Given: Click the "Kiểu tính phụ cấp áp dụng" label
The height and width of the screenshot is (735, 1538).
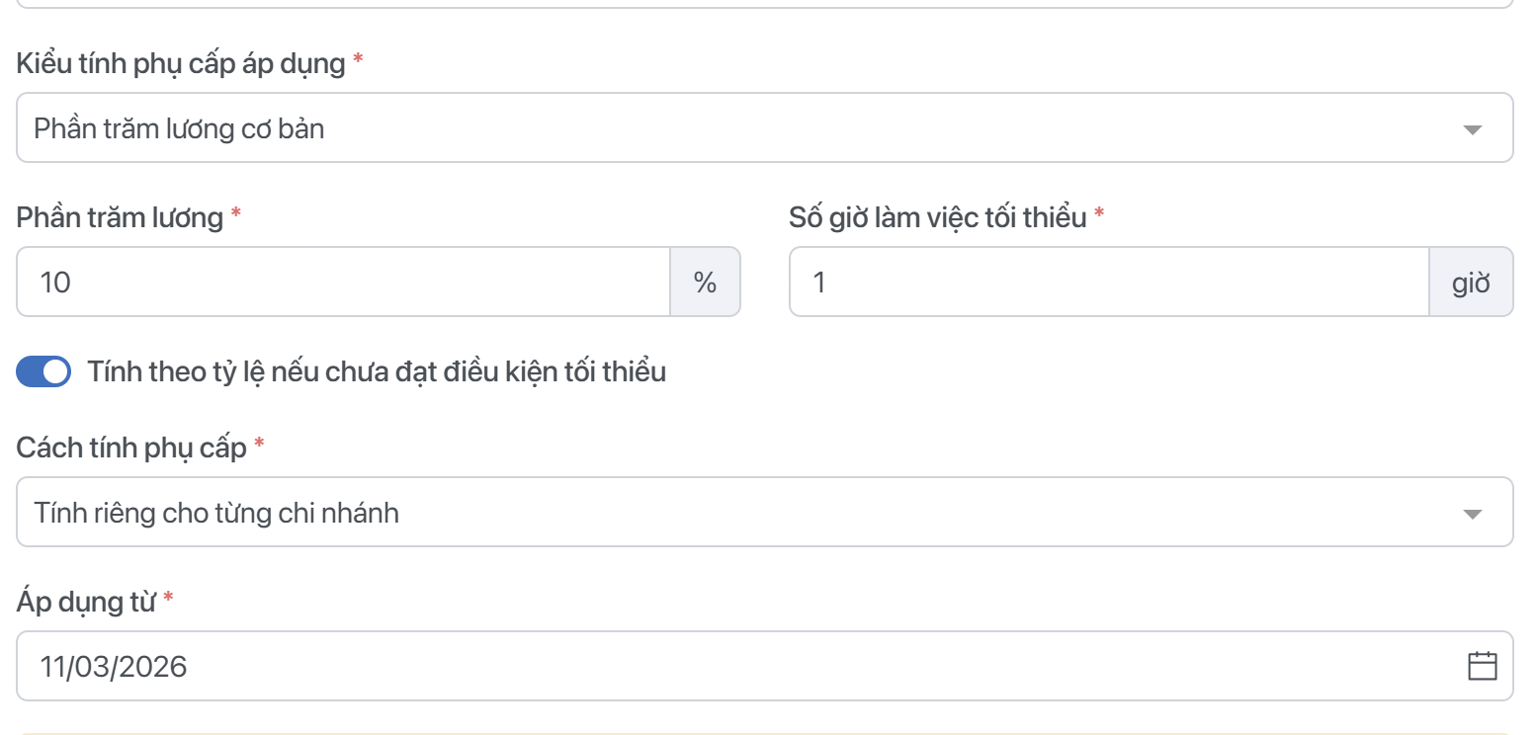Looking at the screenshot, I should (181, 64).
